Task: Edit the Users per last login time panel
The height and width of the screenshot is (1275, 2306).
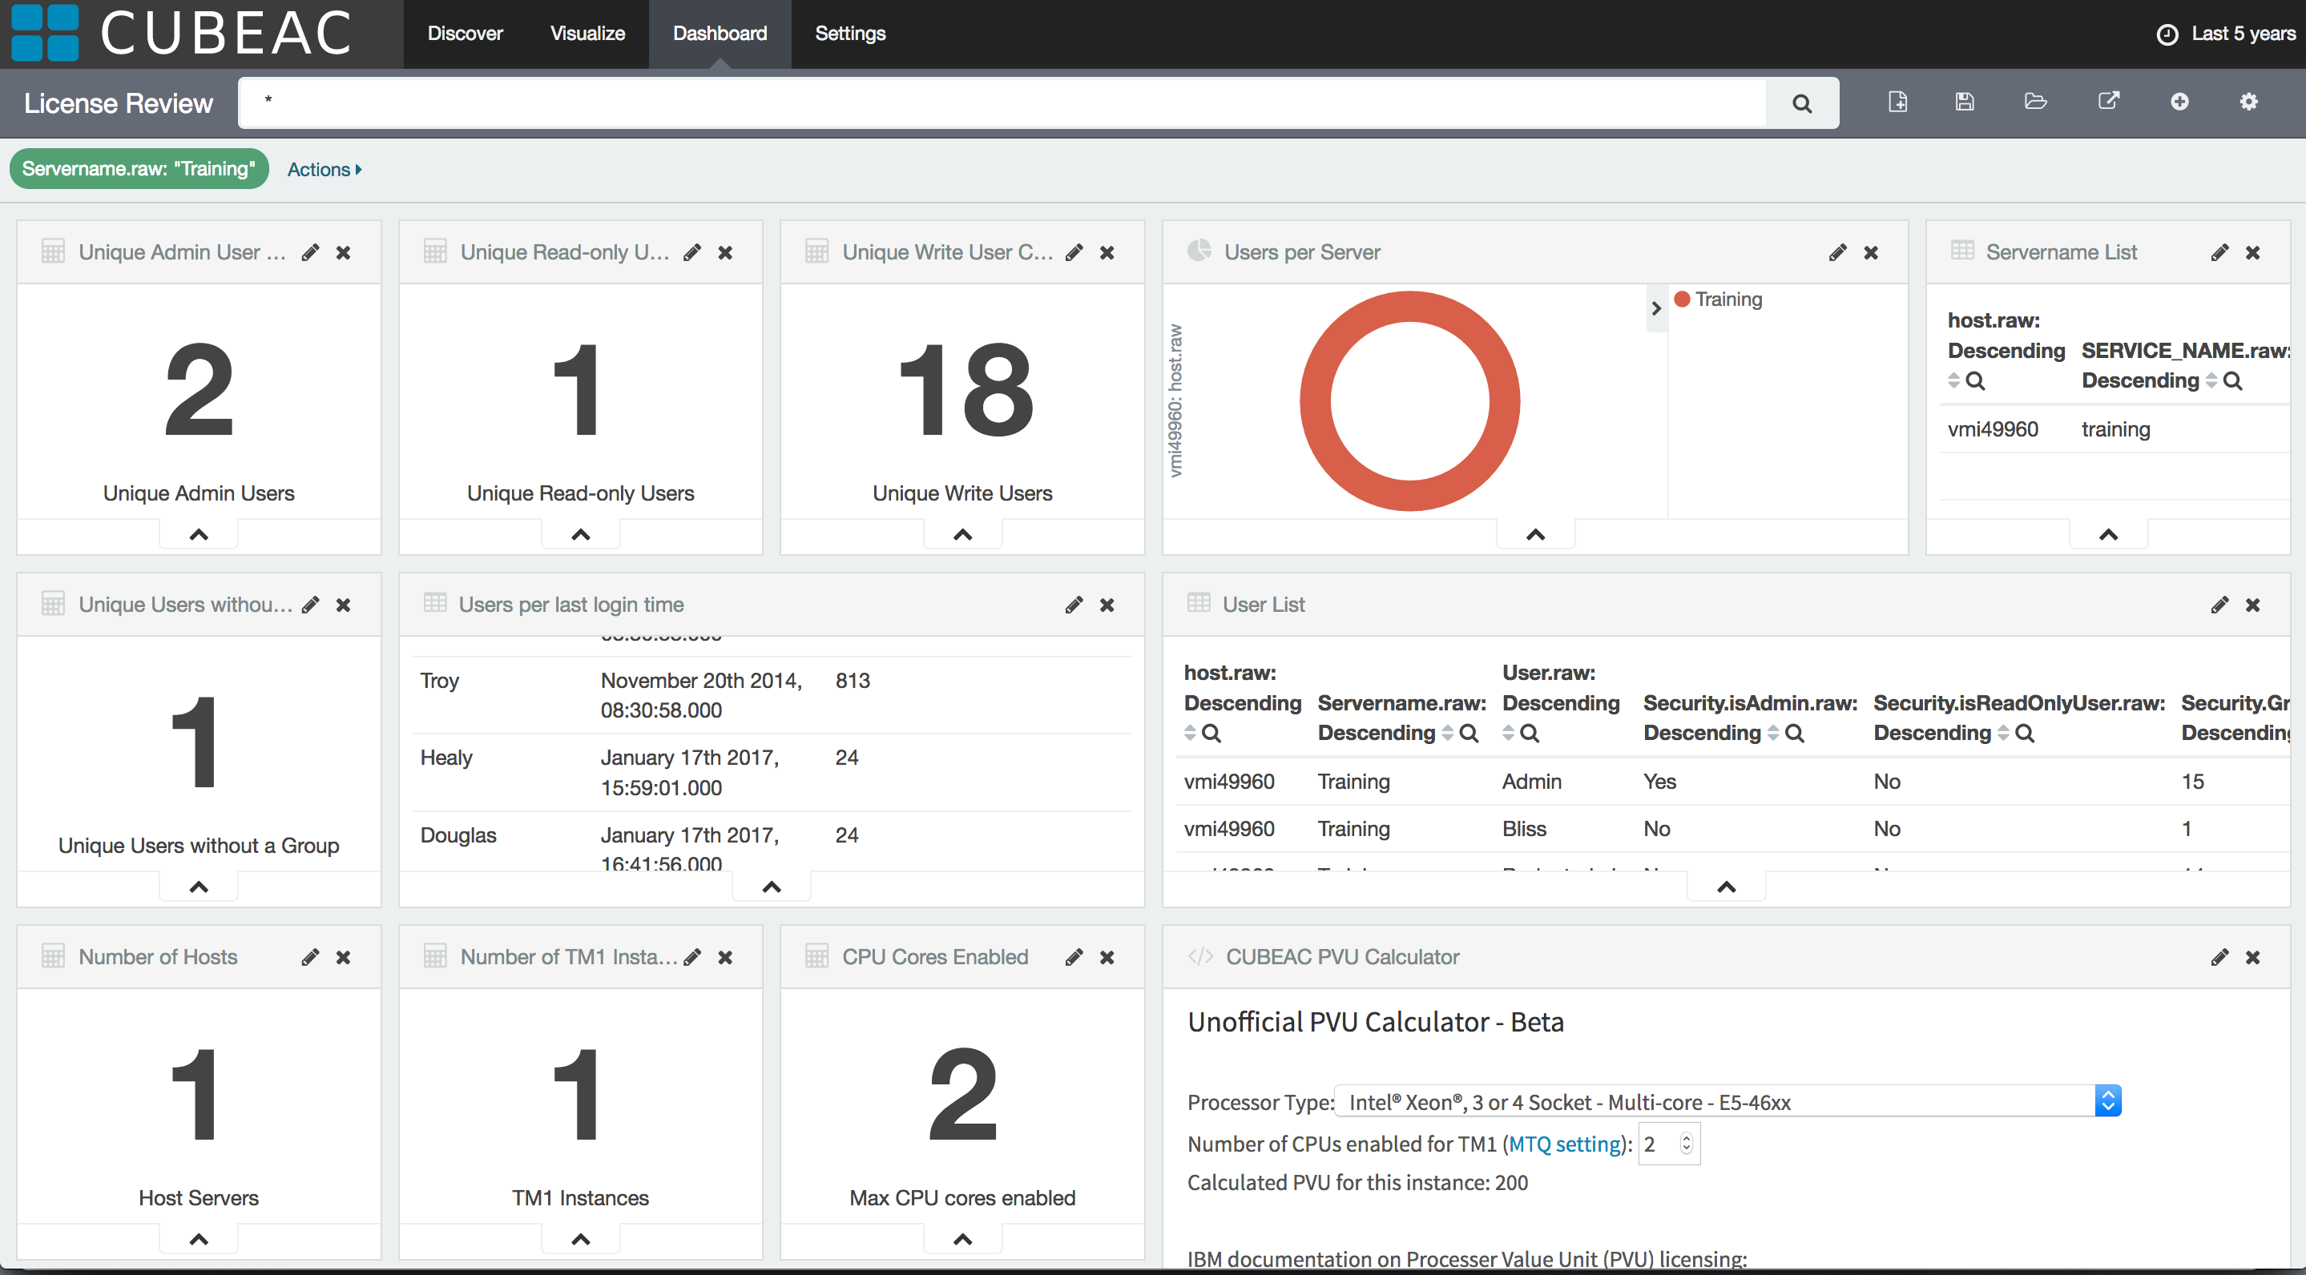Action: point(1074,605)
